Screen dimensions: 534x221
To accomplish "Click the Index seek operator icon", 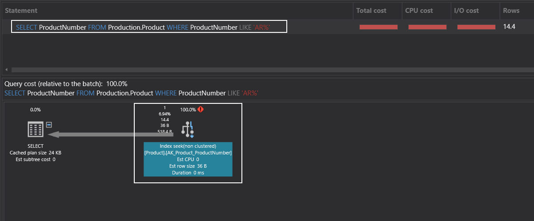I will pos(188,129).
